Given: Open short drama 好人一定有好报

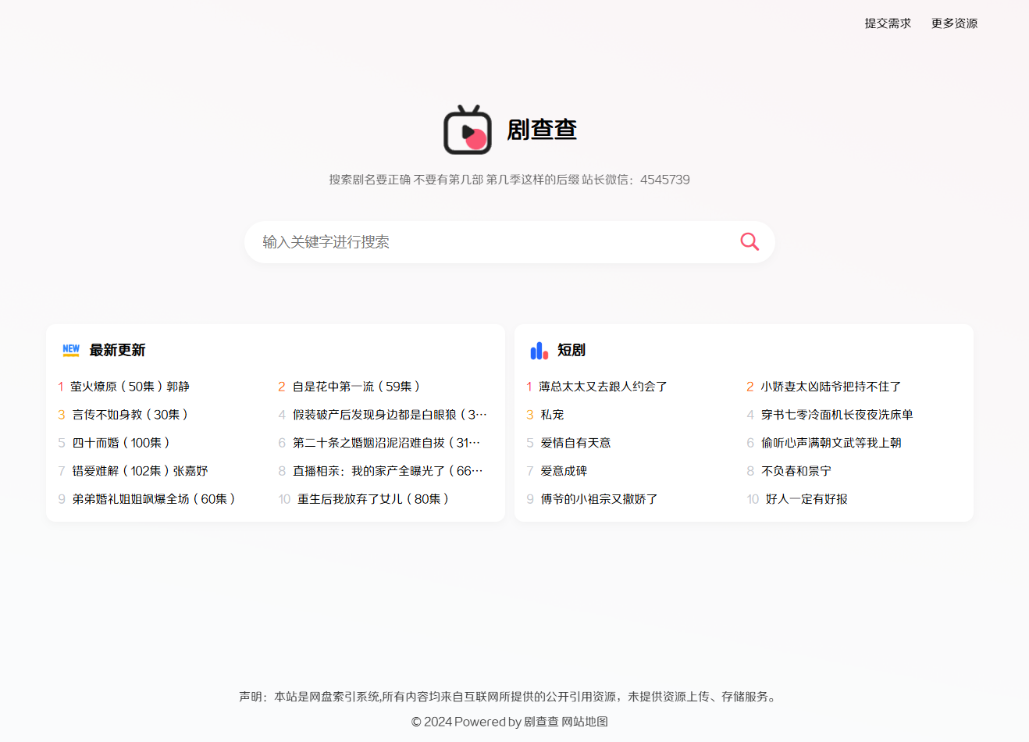Looking at the screenshot, I should click(x=806, y=499).
